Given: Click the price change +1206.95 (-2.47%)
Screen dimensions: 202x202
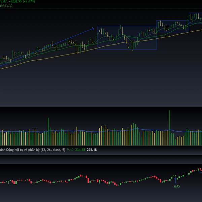Looking at the screenshot, I should [x=22, y=1].
